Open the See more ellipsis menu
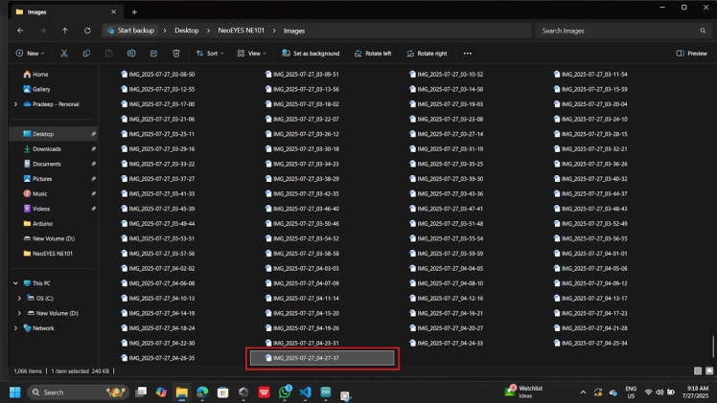 (467, 54)
